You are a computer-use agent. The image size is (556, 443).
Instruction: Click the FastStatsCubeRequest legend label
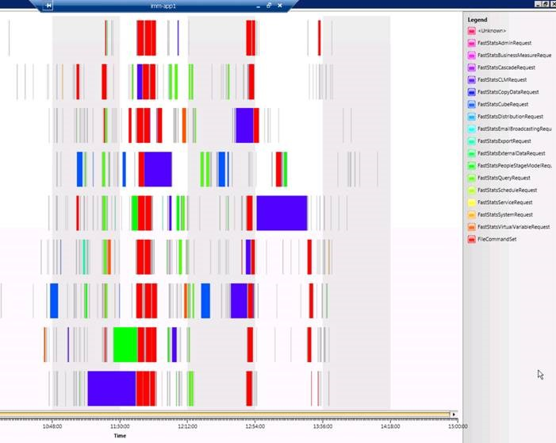point(503,104)
